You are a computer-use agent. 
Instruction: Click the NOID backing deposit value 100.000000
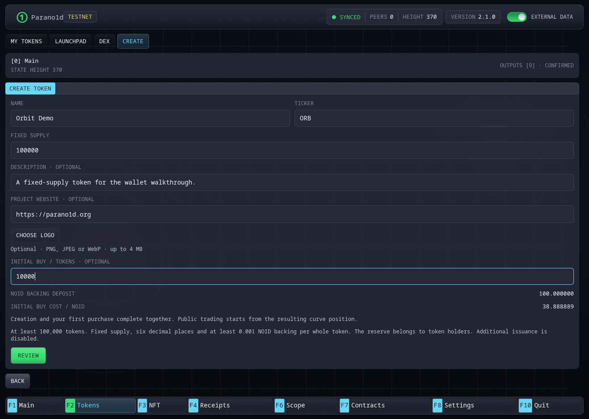coord(556,294)
